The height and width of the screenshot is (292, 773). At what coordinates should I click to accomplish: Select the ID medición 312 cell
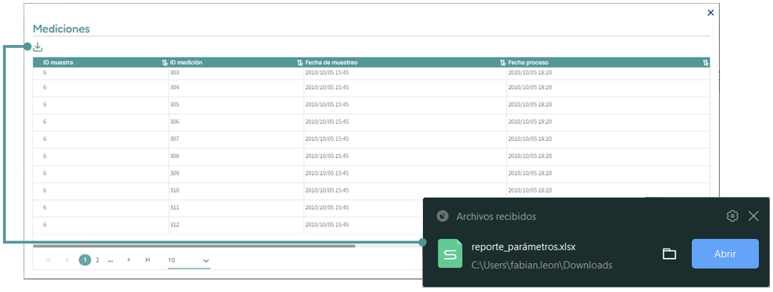coord(236,225)
